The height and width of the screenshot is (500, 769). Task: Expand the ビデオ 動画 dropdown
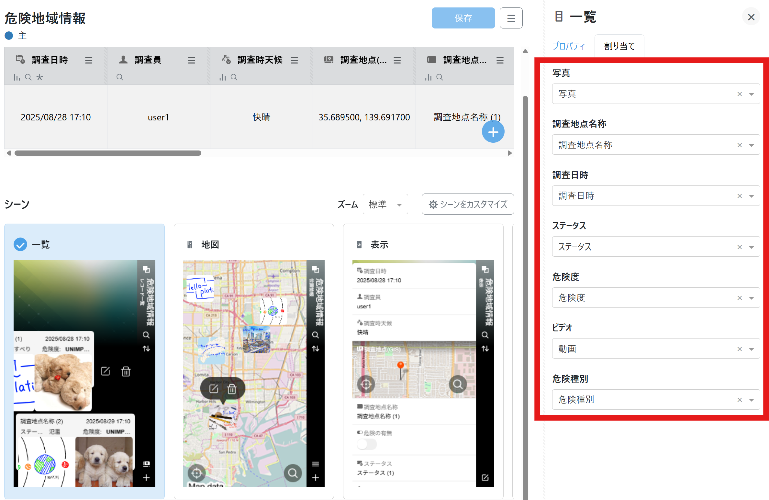(x=752, y=349)
